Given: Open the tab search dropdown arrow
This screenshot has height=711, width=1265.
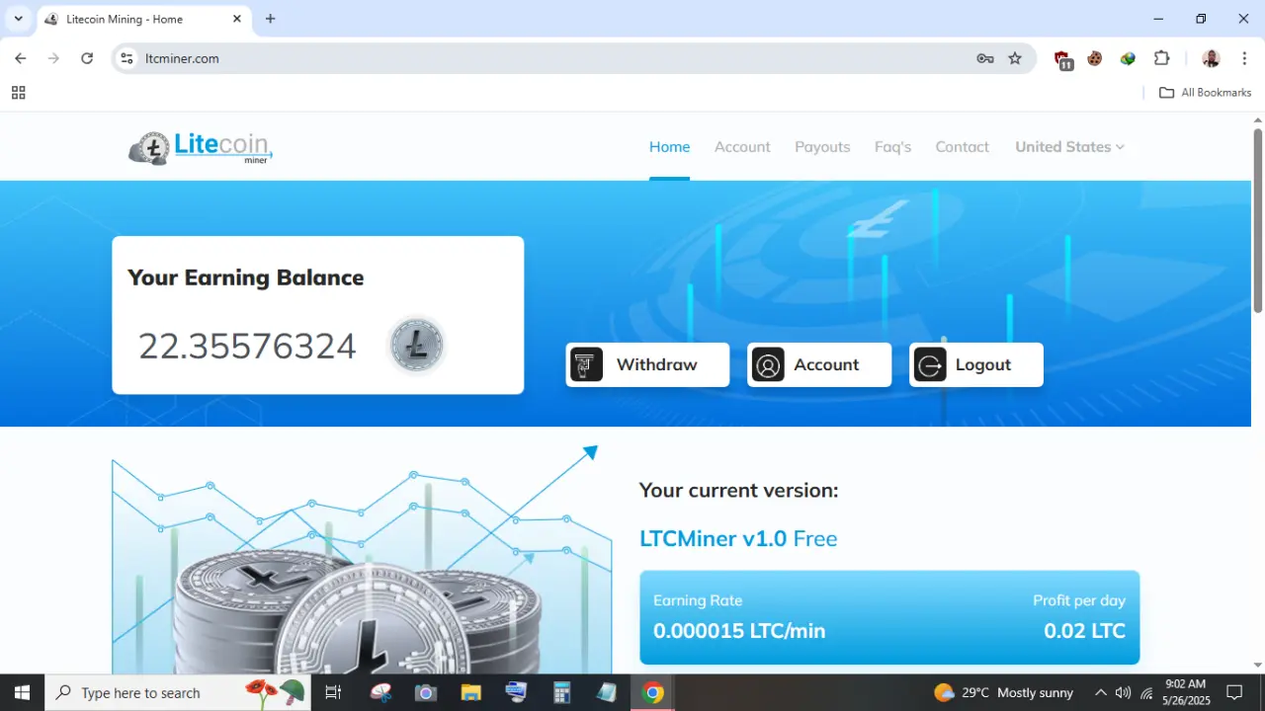Looking at the screenshot, I should [18, 19].
